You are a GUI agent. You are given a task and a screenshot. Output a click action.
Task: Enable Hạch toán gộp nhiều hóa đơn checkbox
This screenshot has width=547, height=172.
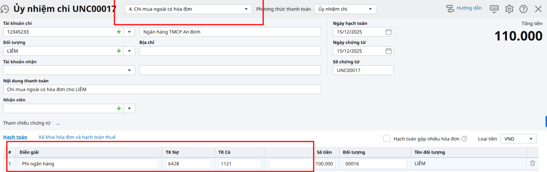click(387, 139)
